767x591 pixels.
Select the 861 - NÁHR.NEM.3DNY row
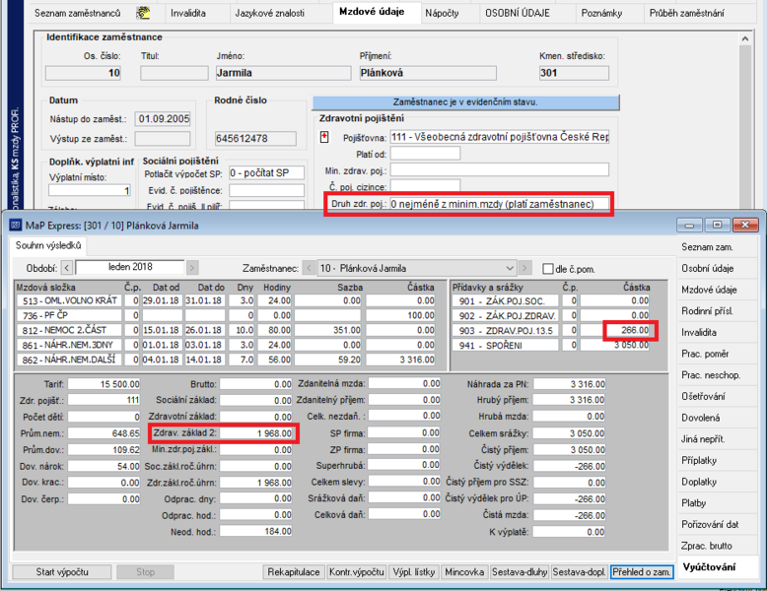coord(226,345)
